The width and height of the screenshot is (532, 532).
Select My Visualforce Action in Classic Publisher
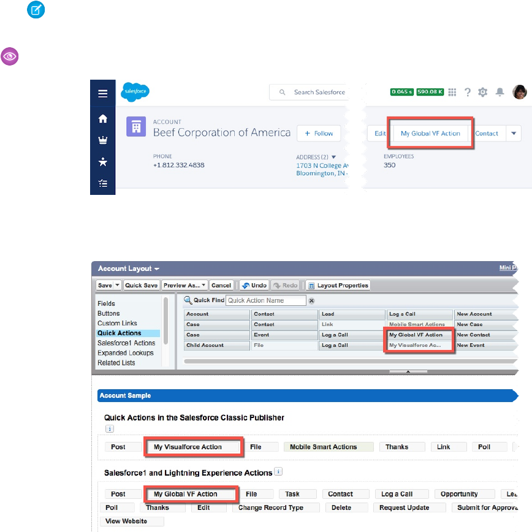coord(192,447)
